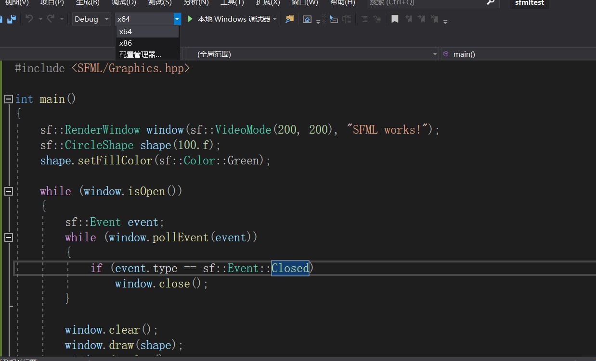Collapse the int main() code block
This screenshot has width=596, height=361.
click(x=8, y=99)
